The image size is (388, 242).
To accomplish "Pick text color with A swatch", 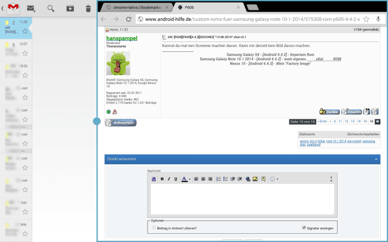I will 185,179.
